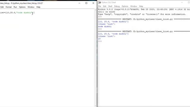The width and height of the screenshot is (190, 107).
Task: Click the second RESTART line in shell
Action: pyautogui.click(x=144, y=32)
